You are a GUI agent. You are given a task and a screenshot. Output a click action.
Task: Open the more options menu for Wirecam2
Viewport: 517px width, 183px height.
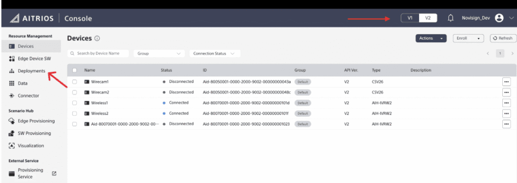tap(506, 93)
